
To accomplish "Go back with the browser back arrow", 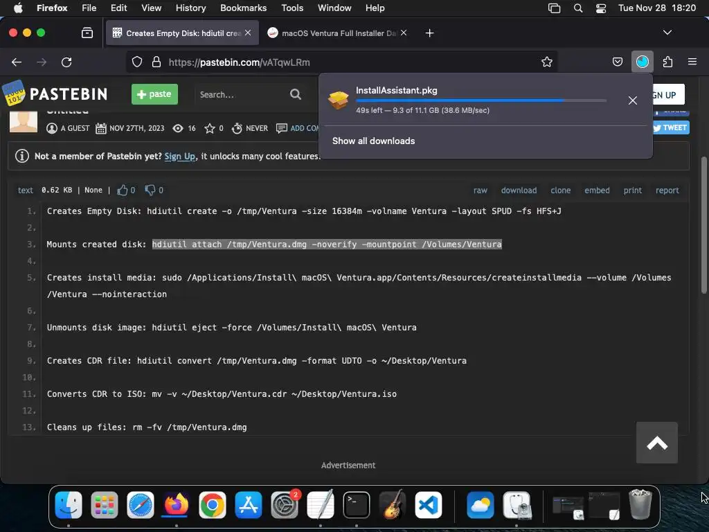I will pos(17,62).
